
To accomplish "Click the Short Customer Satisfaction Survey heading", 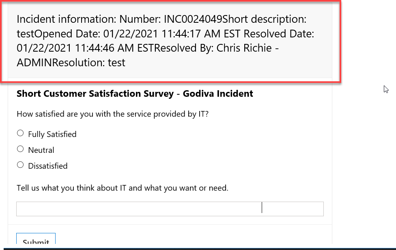I will click(x=135, y=93).
